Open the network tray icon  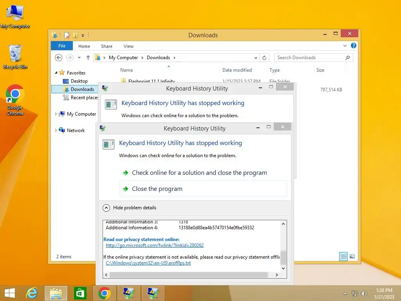tap(354, 293)
